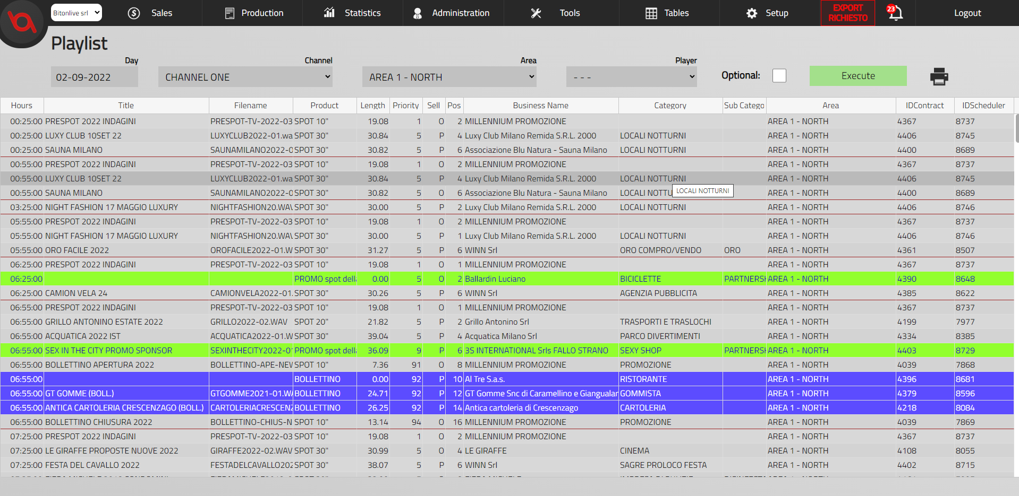Viewport: 1019px width, 496px height.
Task: Select the blue GT GOMME (BOLL.) row
Action: 507,394
